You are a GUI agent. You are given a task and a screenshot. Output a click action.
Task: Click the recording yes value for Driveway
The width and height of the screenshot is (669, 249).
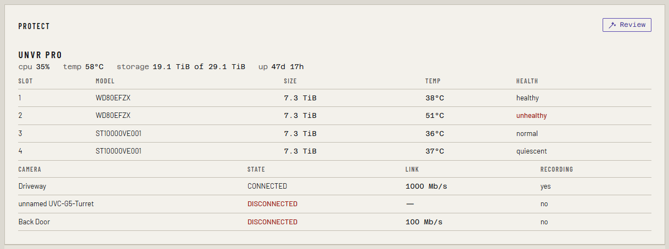(546, 186)
